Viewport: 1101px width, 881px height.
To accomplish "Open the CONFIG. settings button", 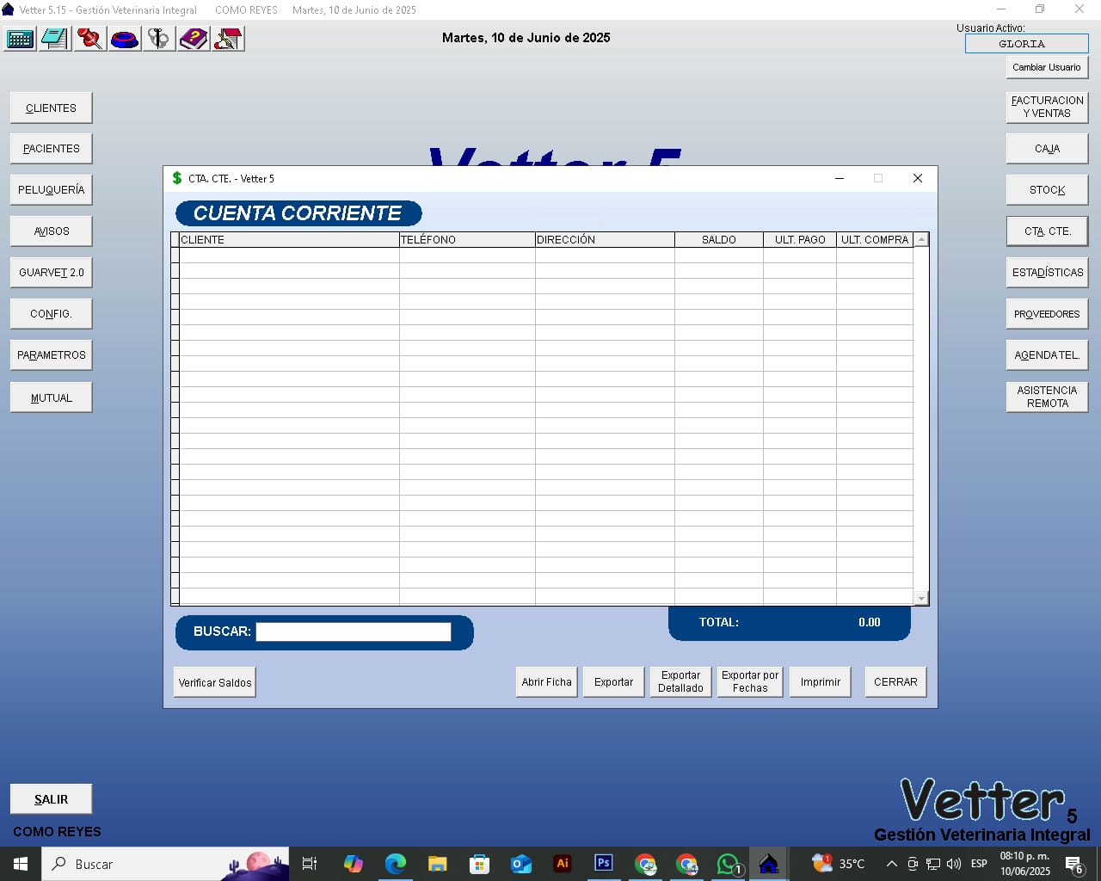I will coord(51,313).
